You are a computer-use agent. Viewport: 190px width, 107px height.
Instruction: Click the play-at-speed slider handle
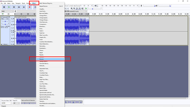[x=92, y=9]
